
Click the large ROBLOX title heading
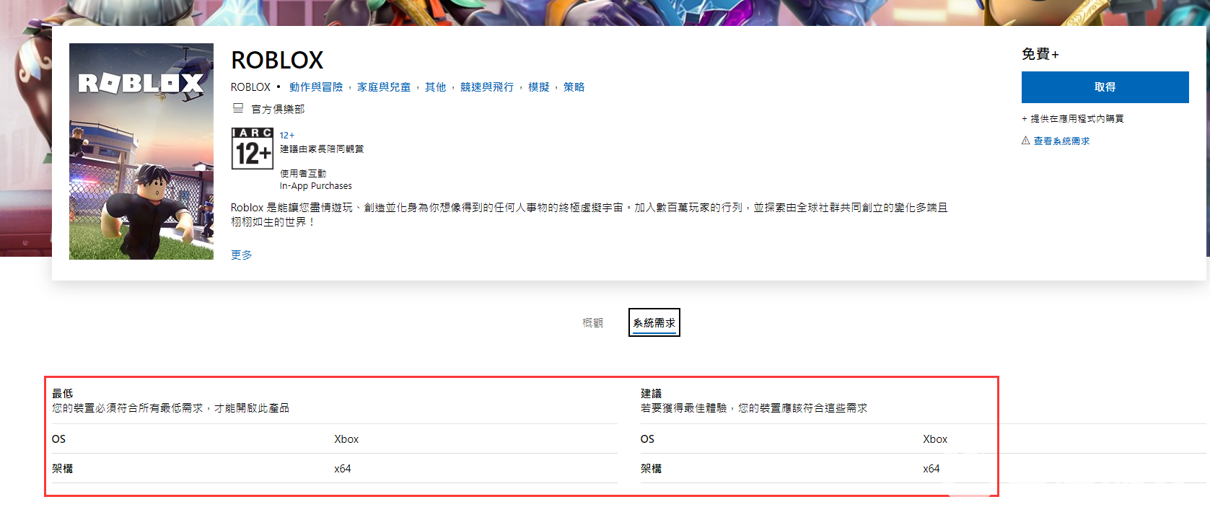pyautogui.click(x=277, y=60)
